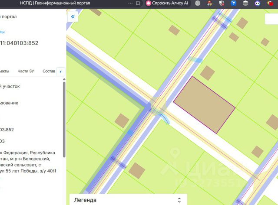Switch to the Состав tab
278x205 pixels.
point(49,71)
